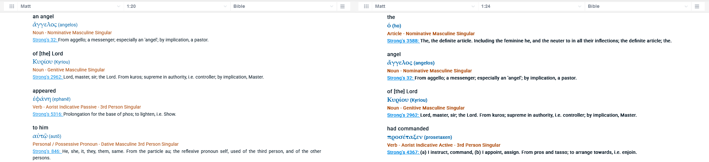This screenshot has height=162, width=709.
Task: Open Strong's 2962 link in left pane
Action: (48, 77)
